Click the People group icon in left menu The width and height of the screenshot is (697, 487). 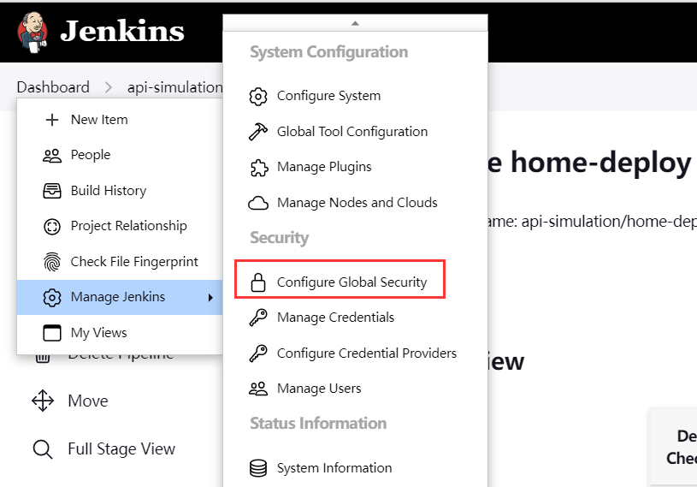(52, 155)
